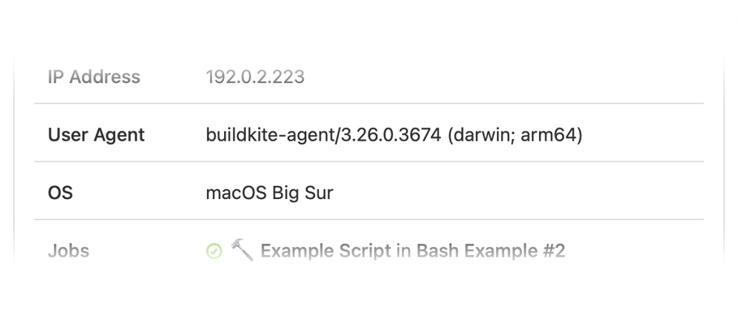Click the OS row label

pyautogui.click(x=60, y=193)
